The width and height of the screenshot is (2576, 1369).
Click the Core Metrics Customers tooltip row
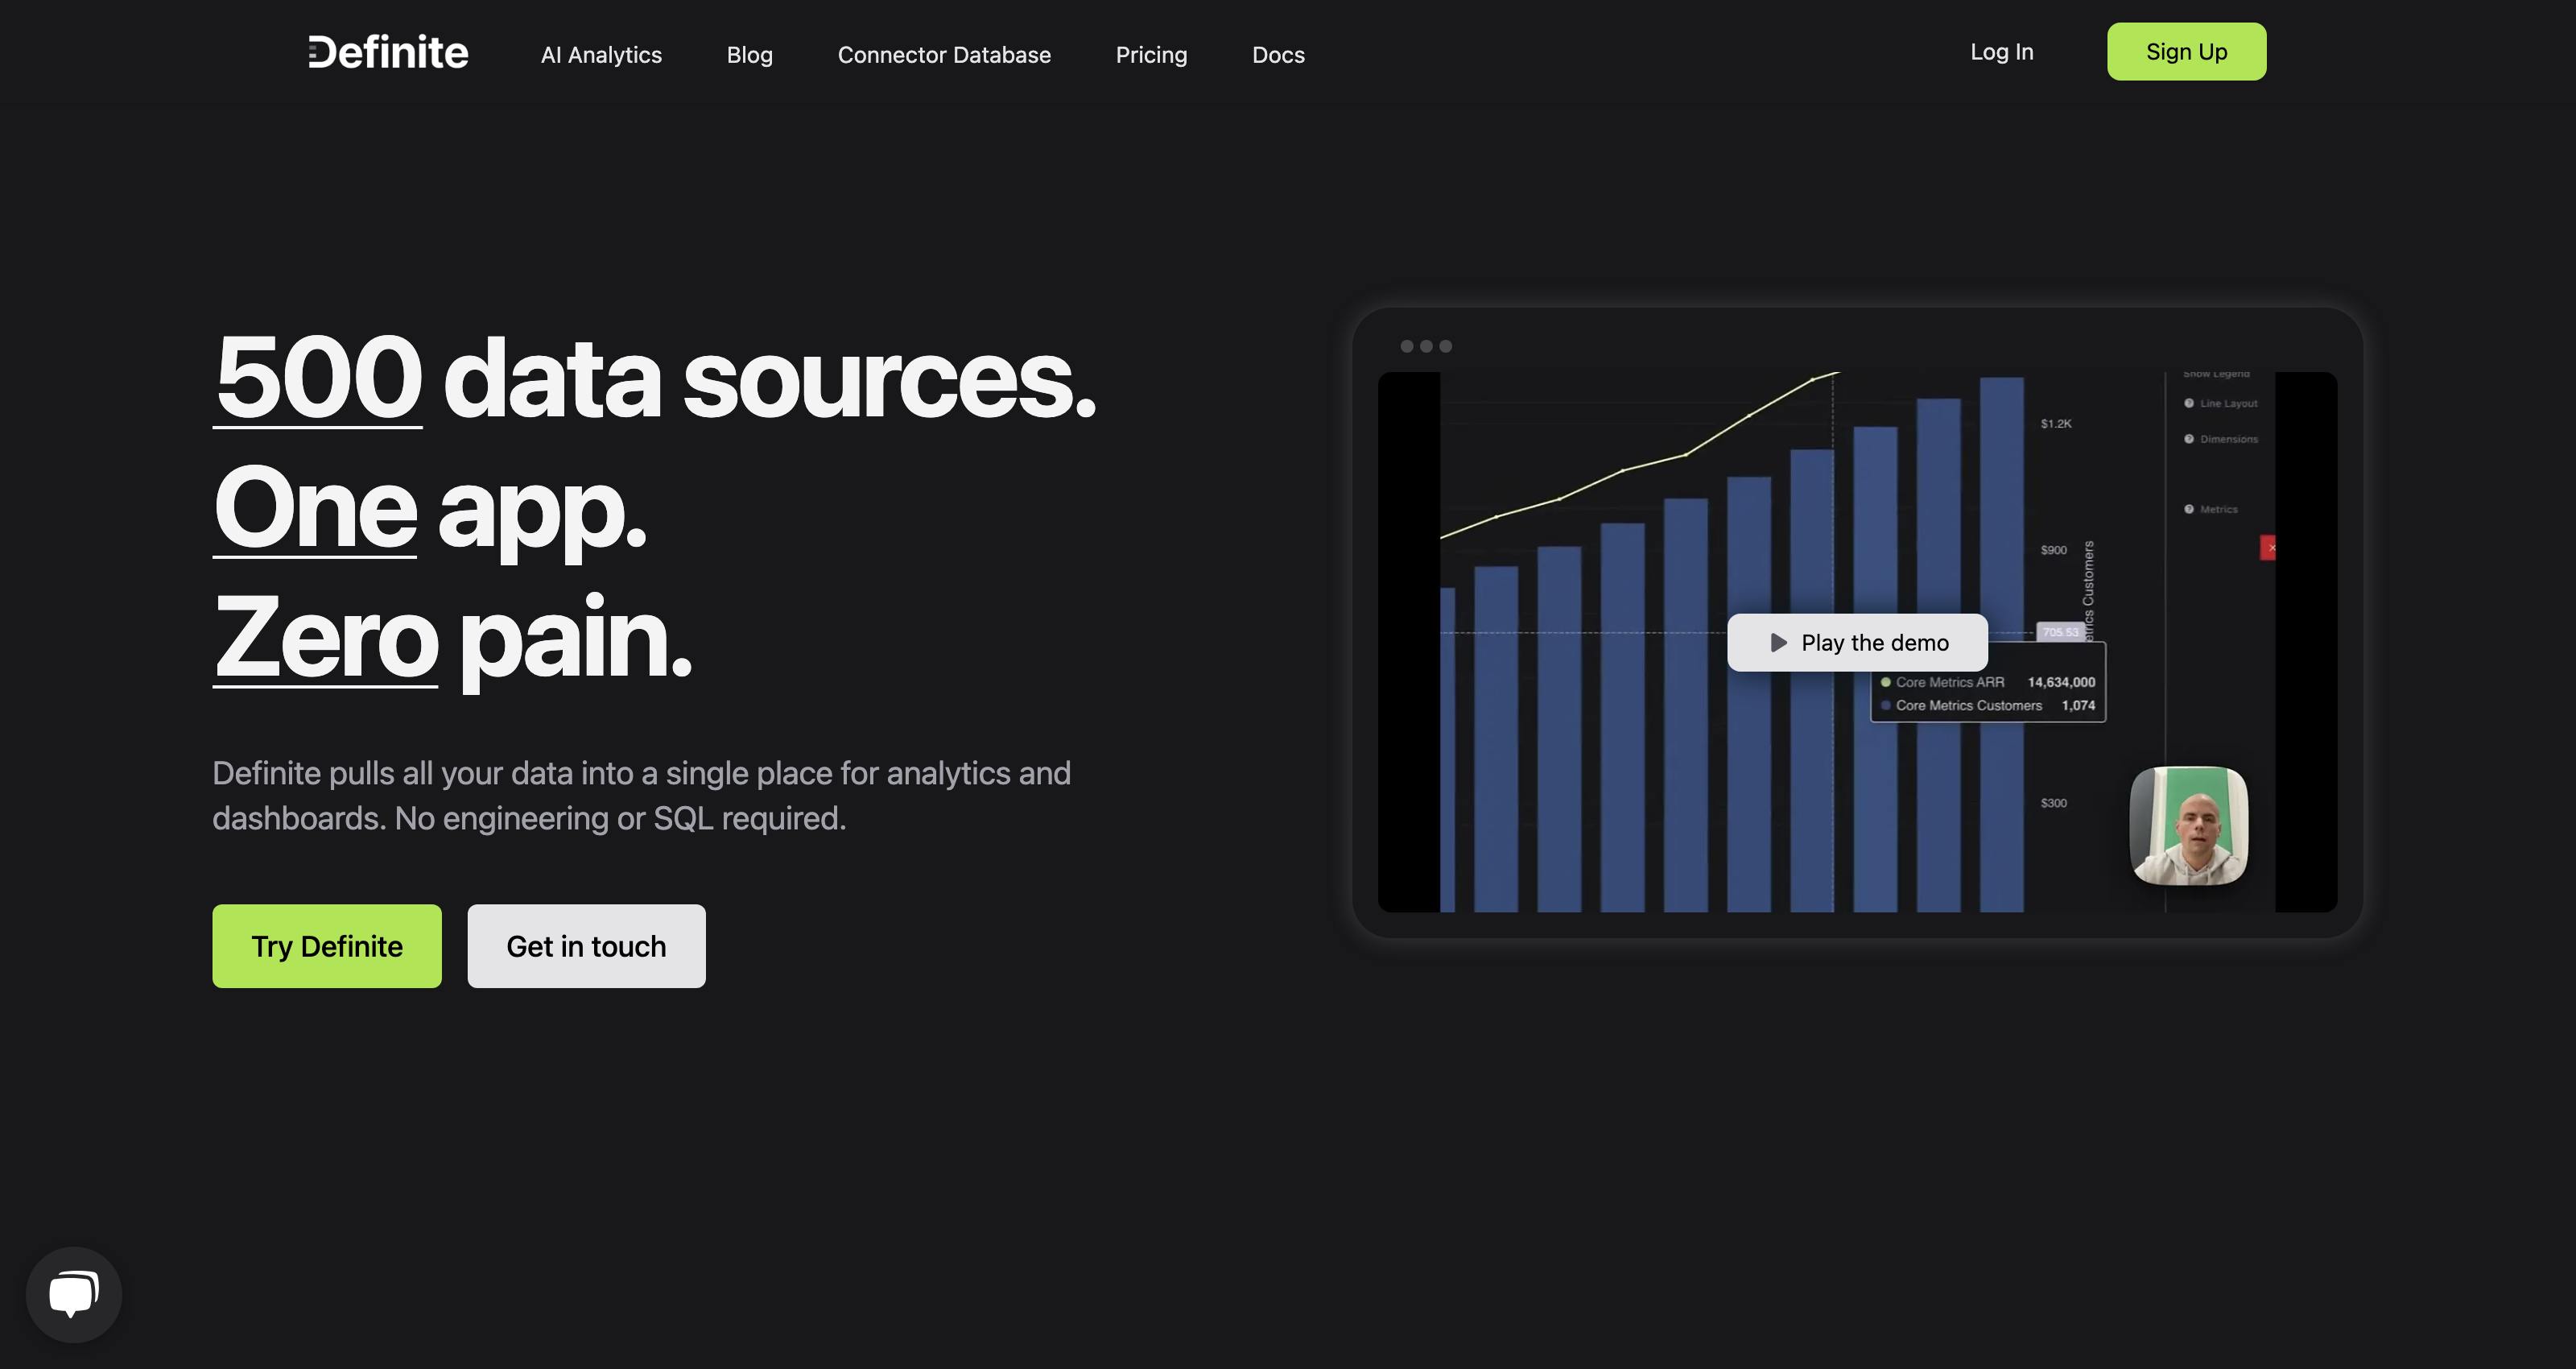point(1987,705)
